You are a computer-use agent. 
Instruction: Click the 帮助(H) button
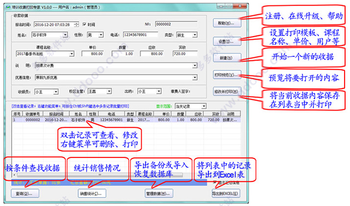(227, 23)
